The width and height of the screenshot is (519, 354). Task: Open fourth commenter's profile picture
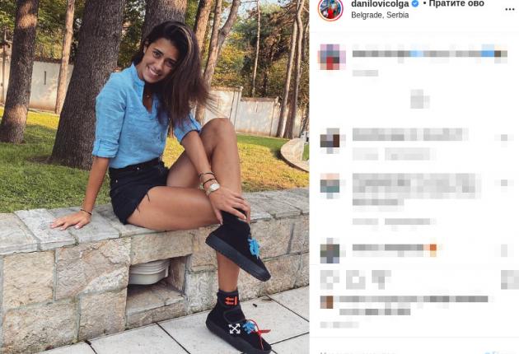[x=330, y=250]
